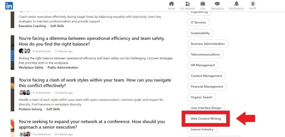The height and width of the screenshot is (137, 285).
Task: Select the IT Services topic pill
Action: (x=198, y=22)
